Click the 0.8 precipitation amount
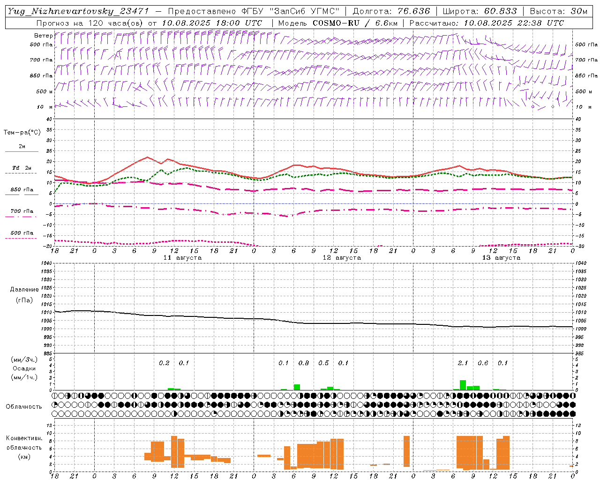 pos(304,363)
